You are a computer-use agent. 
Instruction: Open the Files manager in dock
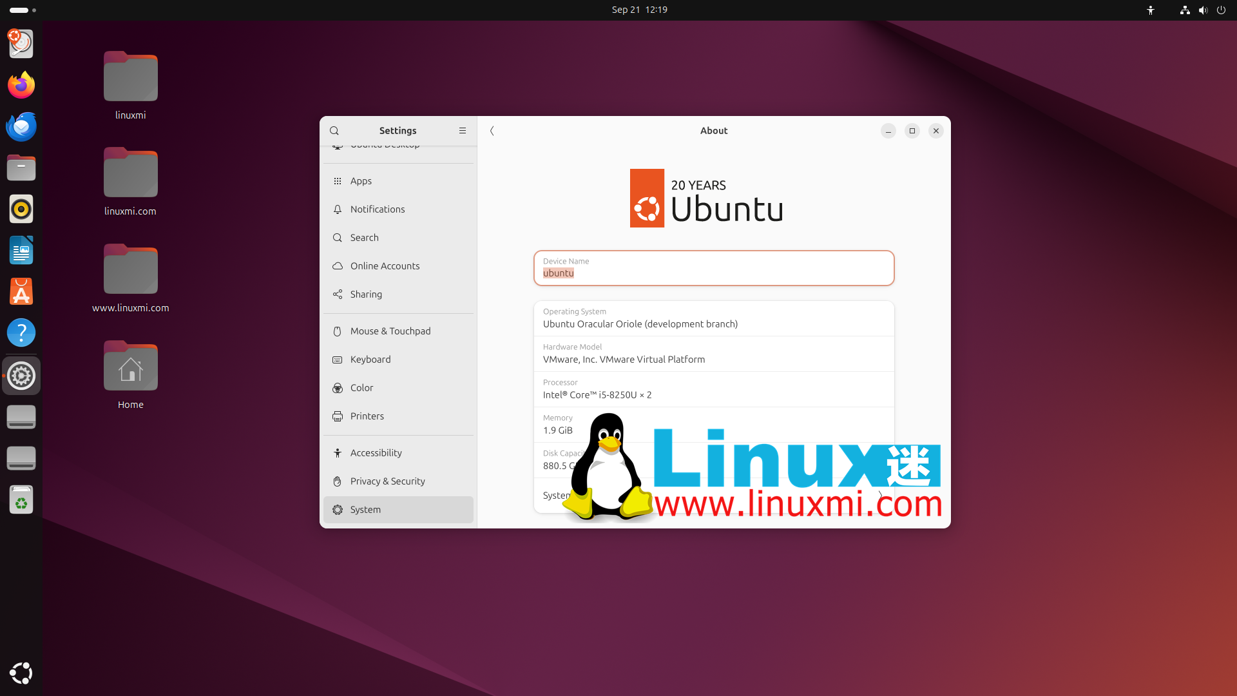21,168
